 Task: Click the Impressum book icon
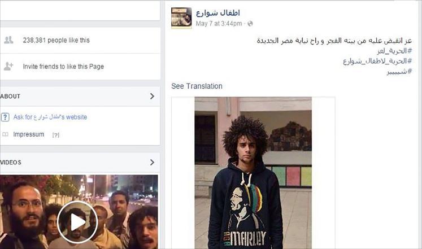(x=6, y=134)
